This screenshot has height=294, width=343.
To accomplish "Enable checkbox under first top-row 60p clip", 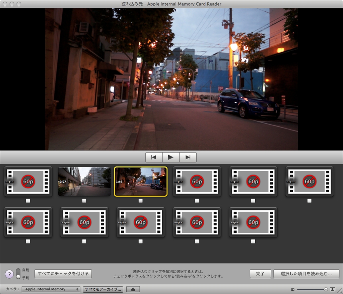I will [28, 201].
